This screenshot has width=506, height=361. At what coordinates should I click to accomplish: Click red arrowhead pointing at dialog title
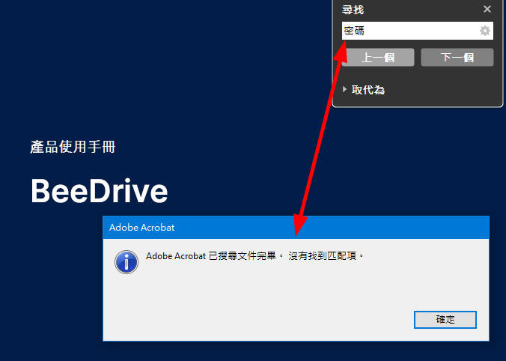[299, 225]
